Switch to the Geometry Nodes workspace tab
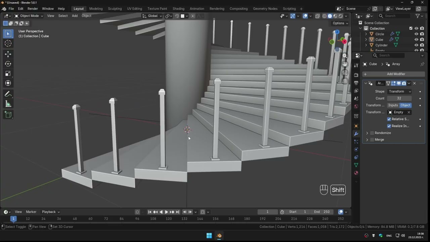The image size is (430, 242). 265,9
